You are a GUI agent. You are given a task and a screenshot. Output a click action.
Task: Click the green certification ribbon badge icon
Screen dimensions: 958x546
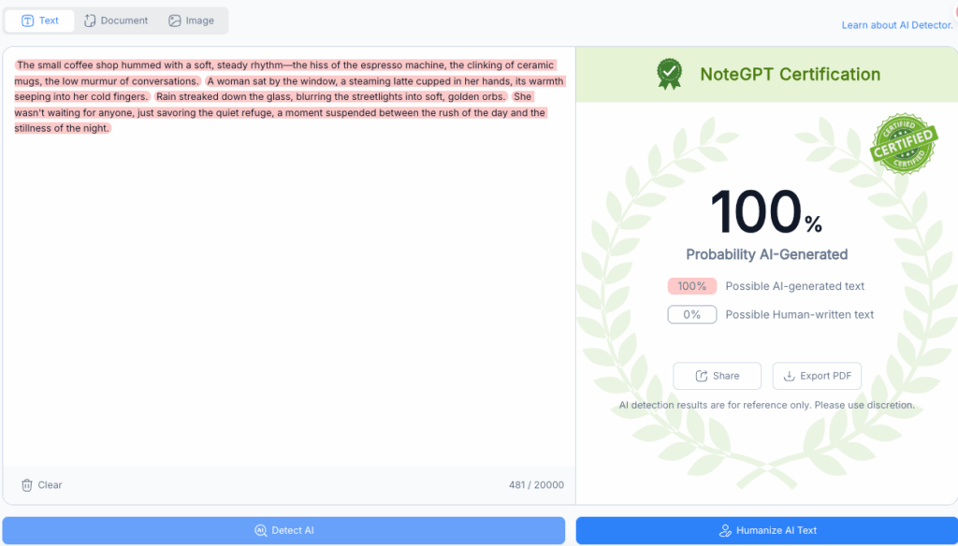pos(670,74)
